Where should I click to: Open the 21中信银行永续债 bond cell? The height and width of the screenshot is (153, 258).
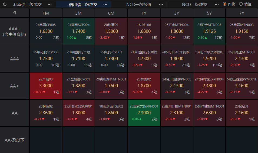(x=144, y=59)
